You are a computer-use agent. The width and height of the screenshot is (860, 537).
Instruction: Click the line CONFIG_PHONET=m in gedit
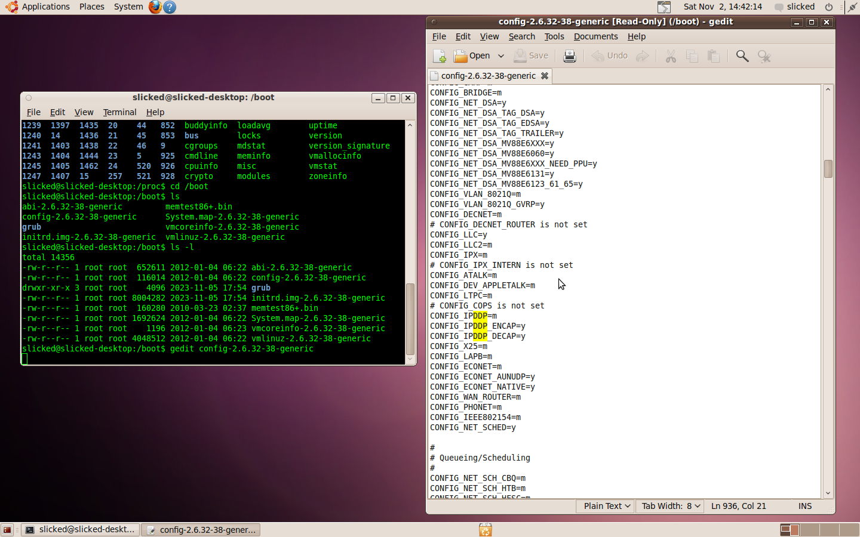click(466, 407)
